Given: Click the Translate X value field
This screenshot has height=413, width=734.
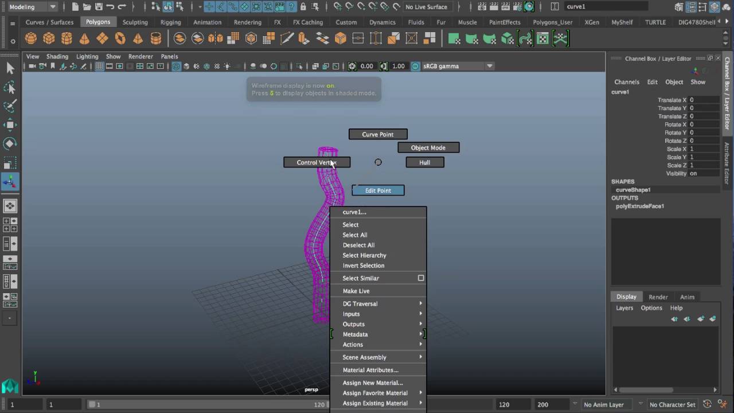Looking at the screenshot, I should 704,100.
